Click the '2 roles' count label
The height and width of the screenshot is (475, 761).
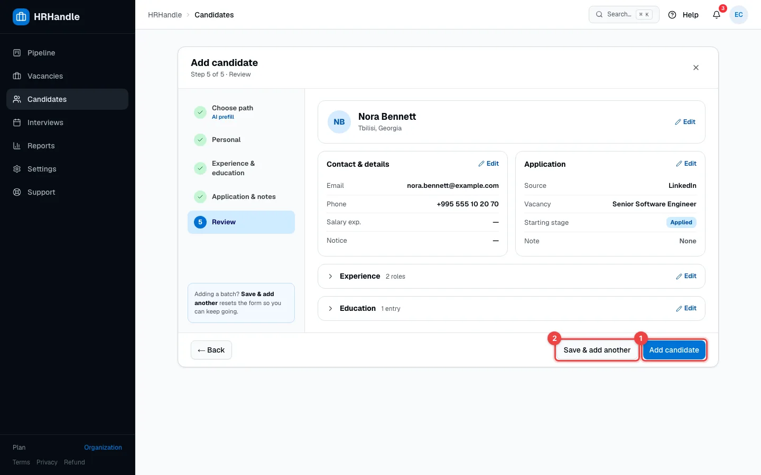point(395,277)
